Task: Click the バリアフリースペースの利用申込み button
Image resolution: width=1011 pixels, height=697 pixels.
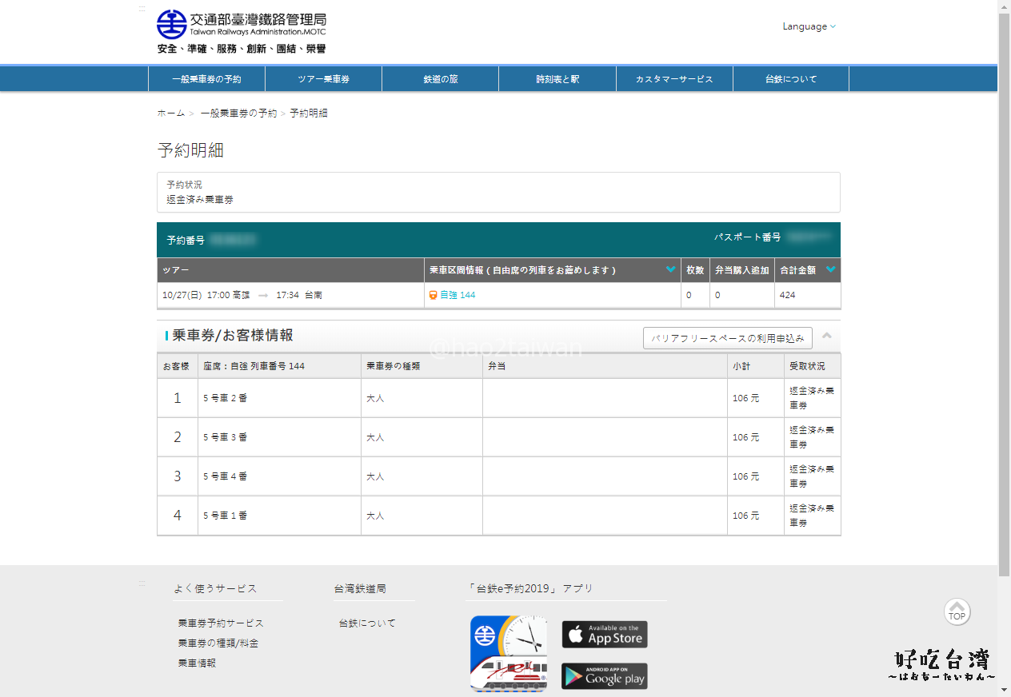Action: (727, 338)
